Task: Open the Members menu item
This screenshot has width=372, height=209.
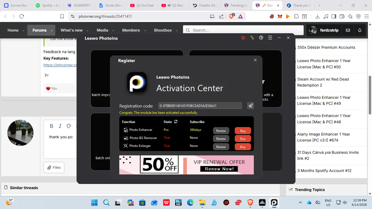Action: (x=131, y=30)
